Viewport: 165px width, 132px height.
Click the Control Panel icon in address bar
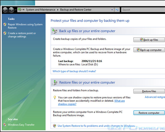pos(20,10)
